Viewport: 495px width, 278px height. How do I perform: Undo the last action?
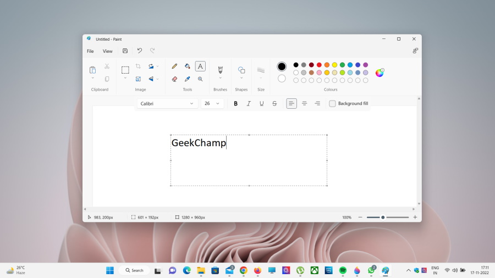(x=140, y=51)
